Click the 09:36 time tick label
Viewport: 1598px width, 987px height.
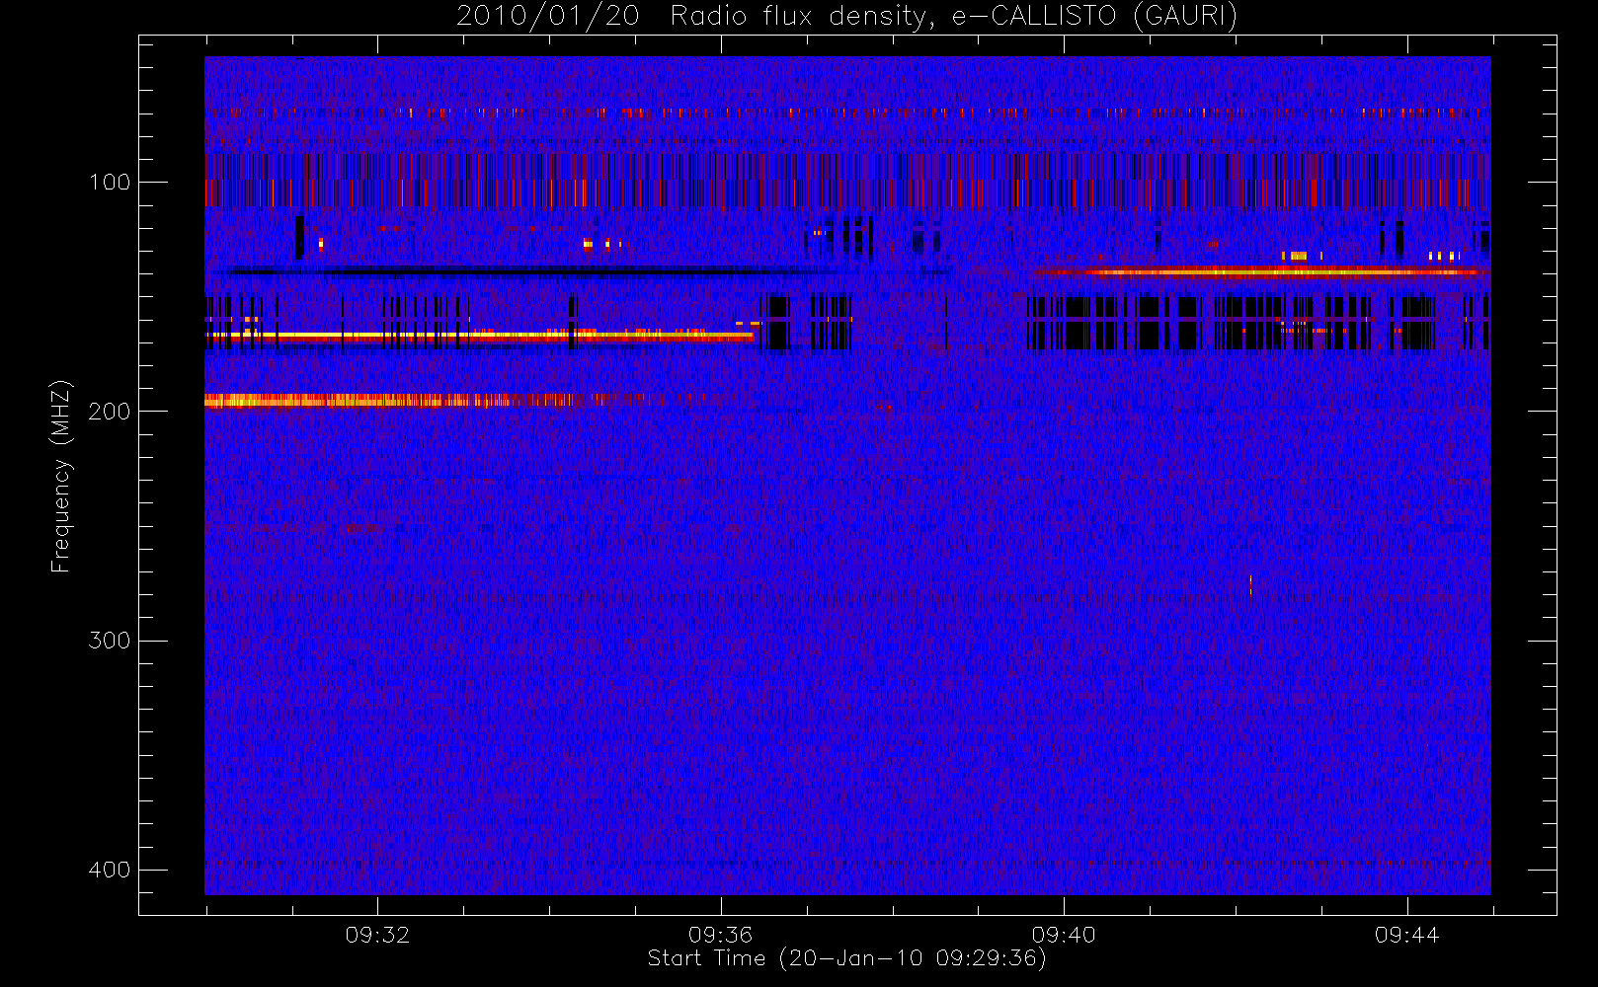tap(720, 935)
